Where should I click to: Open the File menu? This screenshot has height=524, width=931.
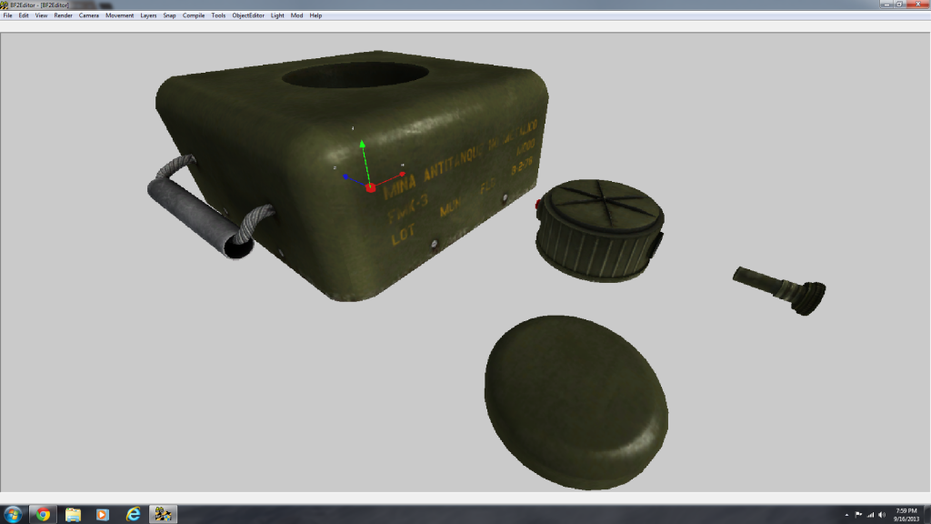(x=7, y=15)
